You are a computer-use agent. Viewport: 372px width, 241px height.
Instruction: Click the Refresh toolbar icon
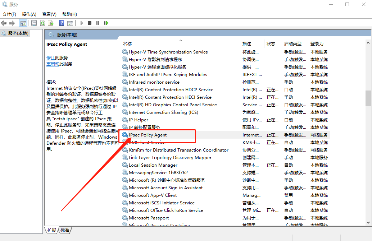tap(42, 23)
